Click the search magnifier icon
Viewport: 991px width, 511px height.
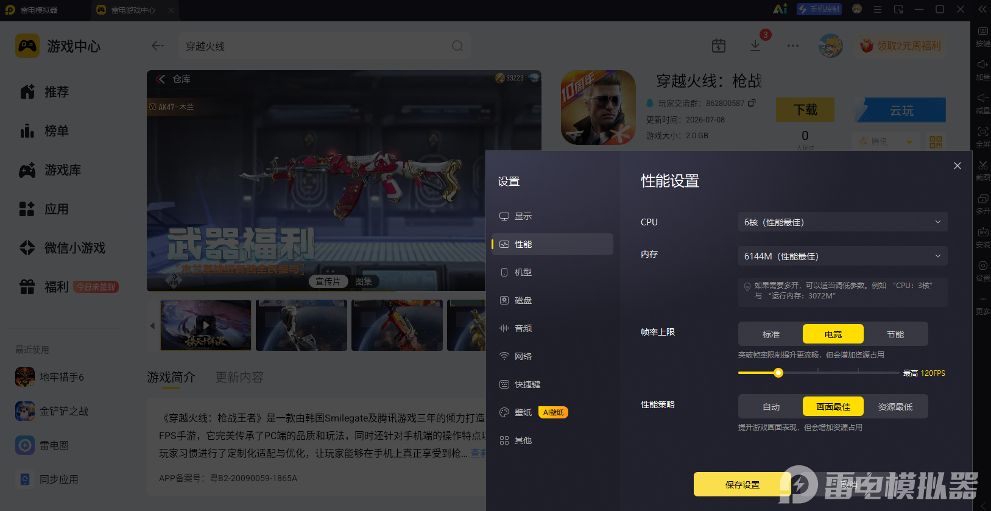(457, 46)
